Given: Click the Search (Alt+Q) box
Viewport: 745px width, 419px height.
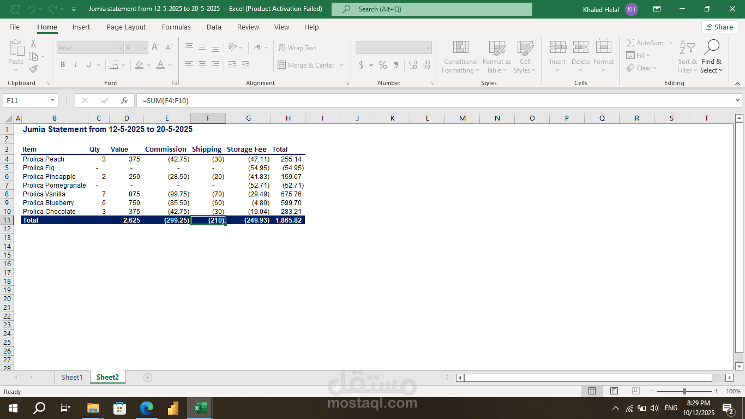Looking at the screenshot, I should pyautogui.click(x=432, y=9).
